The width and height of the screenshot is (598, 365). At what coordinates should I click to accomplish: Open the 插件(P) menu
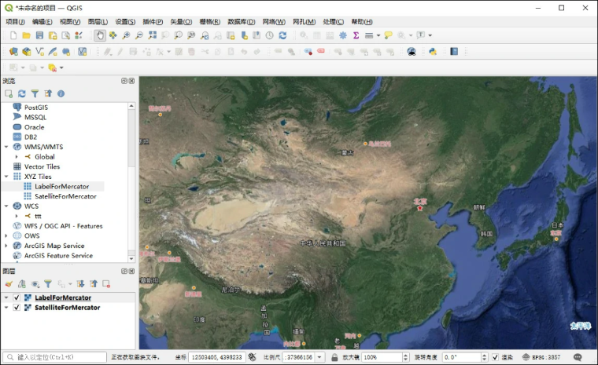153,22
